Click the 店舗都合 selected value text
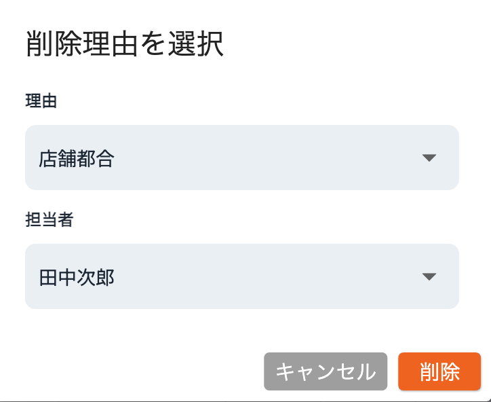Viewport: 491px width, 402px height. 77,158
